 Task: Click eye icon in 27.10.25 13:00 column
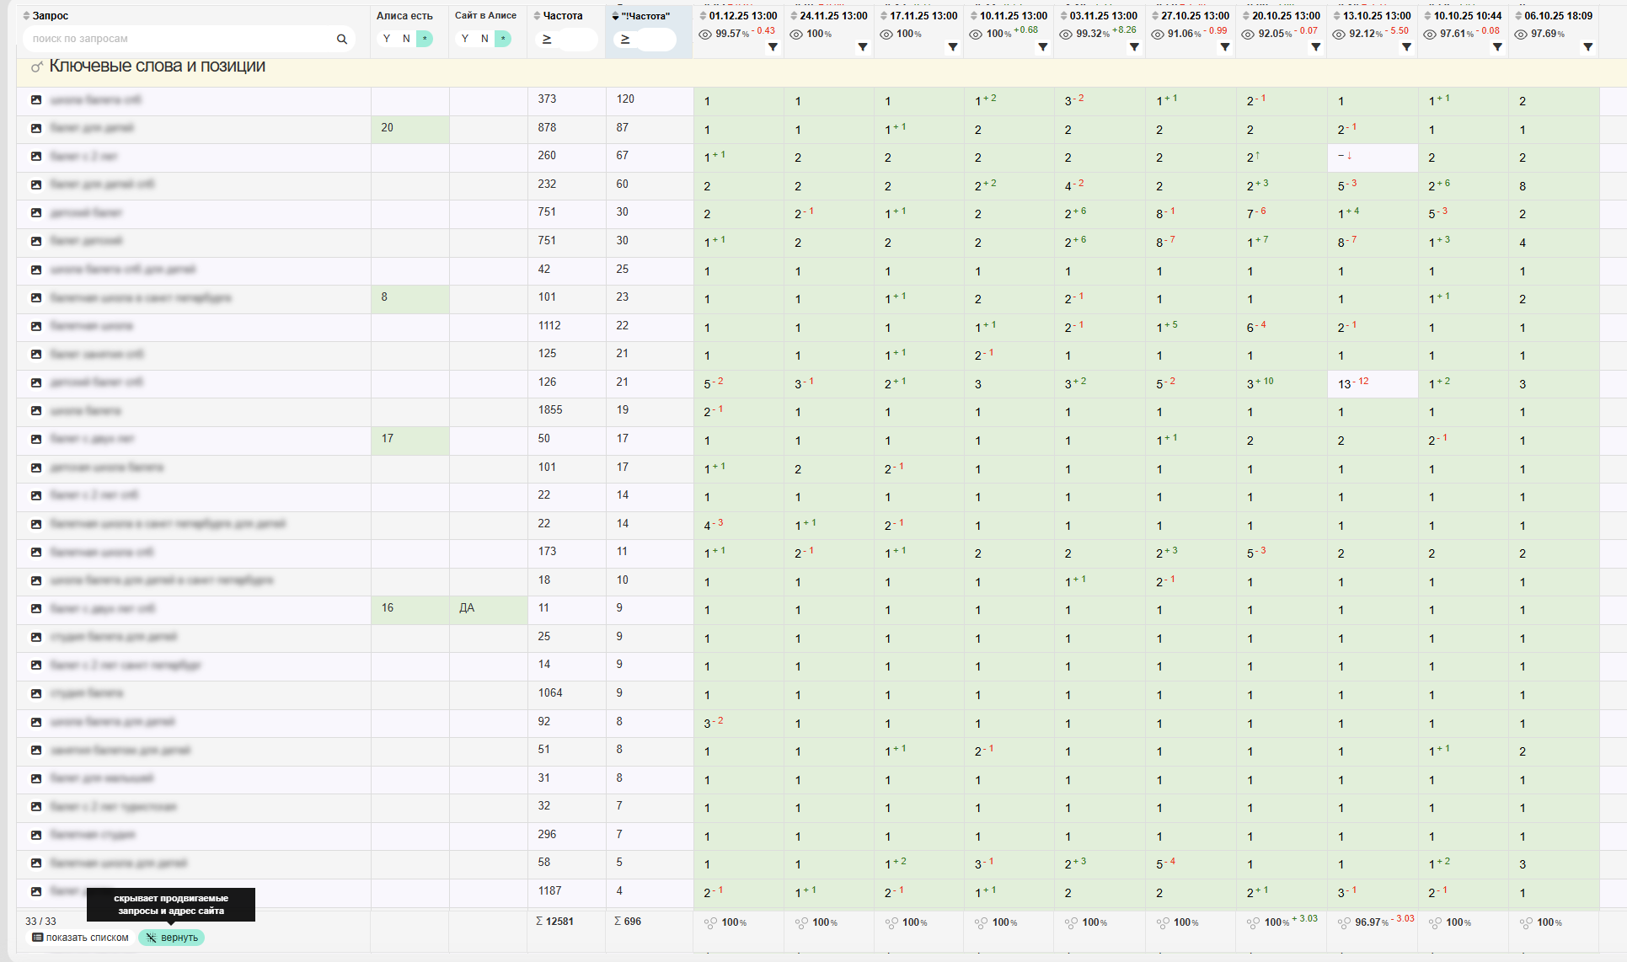[1158, 35]
